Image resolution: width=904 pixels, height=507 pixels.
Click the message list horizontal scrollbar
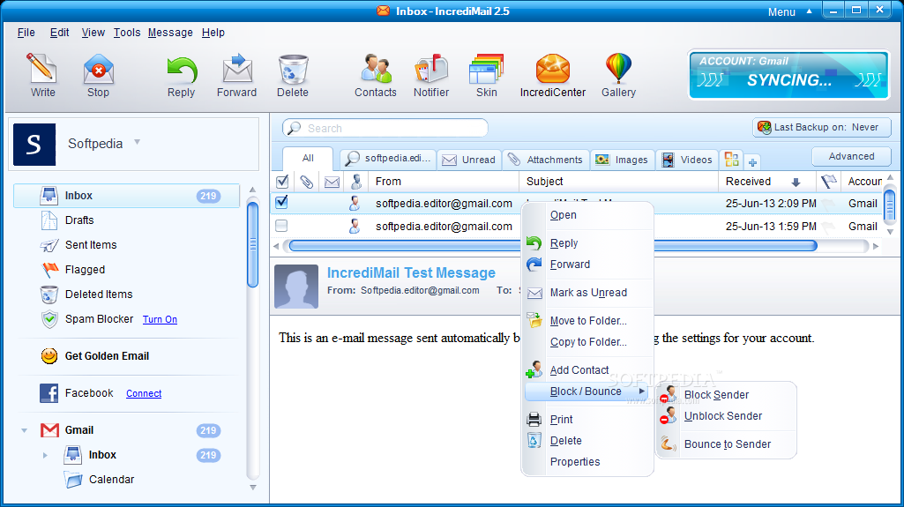click(x=553, y=246)
